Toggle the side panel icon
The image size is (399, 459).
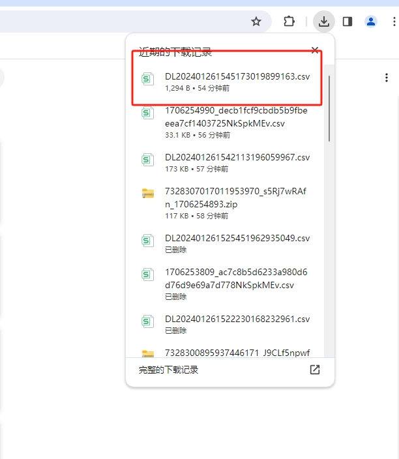tap(347, 22)
